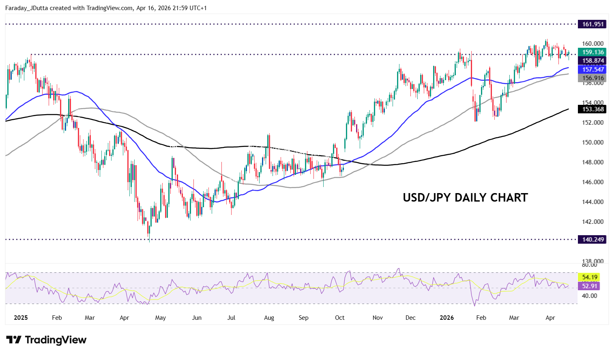This screenshot has height=355, width=614.
Task: Click the RSI 40.00 scale label
Action: [x=589, y=296]
